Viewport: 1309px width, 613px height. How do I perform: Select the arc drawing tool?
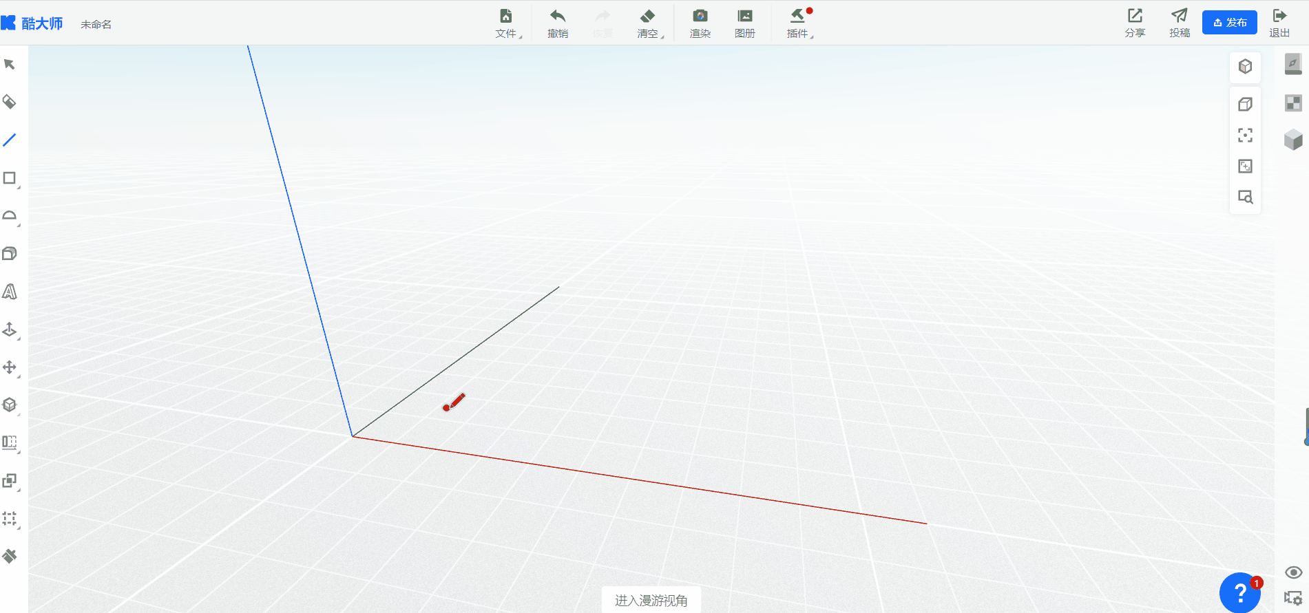pyautogui.click(x=10, y=216)
